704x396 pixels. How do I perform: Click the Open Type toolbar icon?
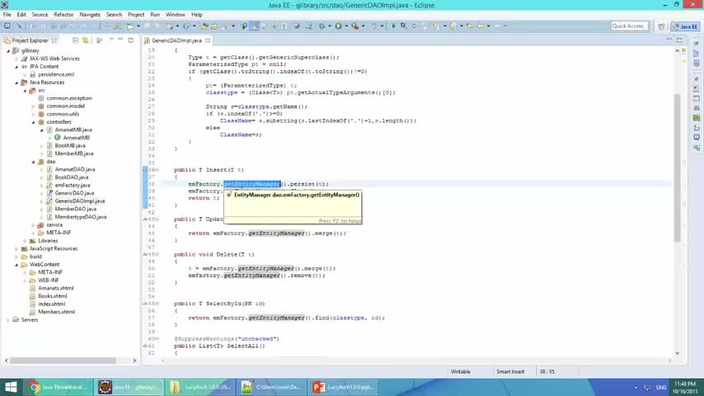click(x=204, y=26)
